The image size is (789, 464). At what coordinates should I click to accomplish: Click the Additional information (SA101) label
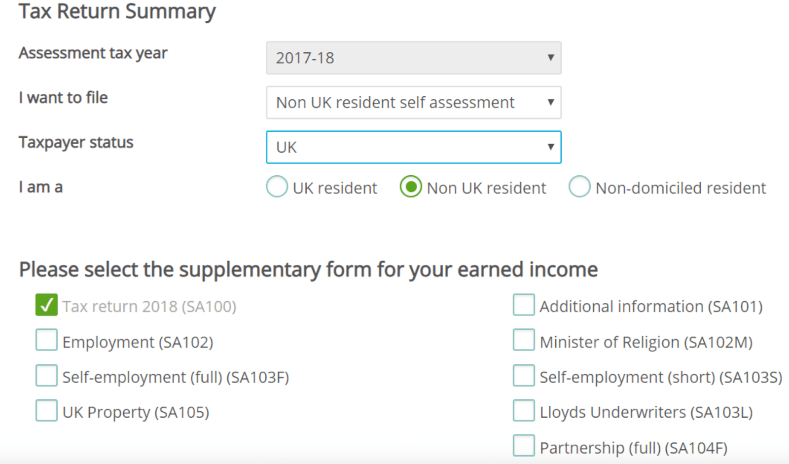(x=651, y=307)
